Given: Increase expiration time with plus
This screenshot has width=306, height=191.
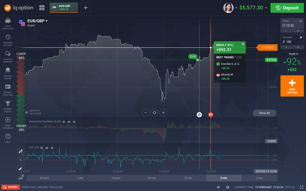Looking at the screenshot, I should (x=298, y=31).
